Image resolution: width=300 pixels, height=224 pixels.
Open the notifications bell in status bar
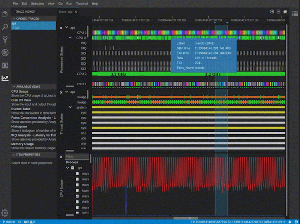coord(290,222)
